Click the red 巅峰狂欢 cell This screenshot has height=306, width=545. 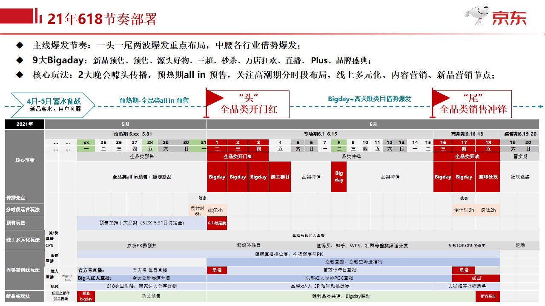click(488, 177)
